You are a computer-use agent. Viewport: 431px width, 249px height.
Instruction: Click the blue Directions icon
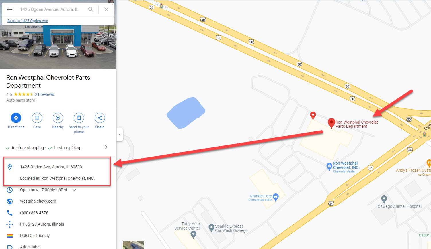(16, 118)
